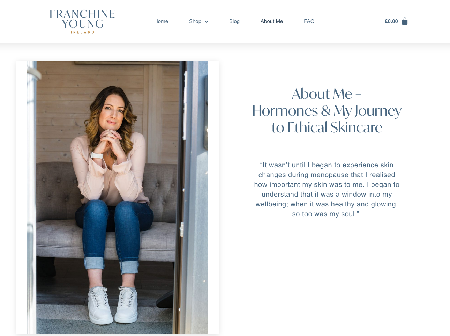Click the quote's first line about menopause skin

[x=327, y=165]
